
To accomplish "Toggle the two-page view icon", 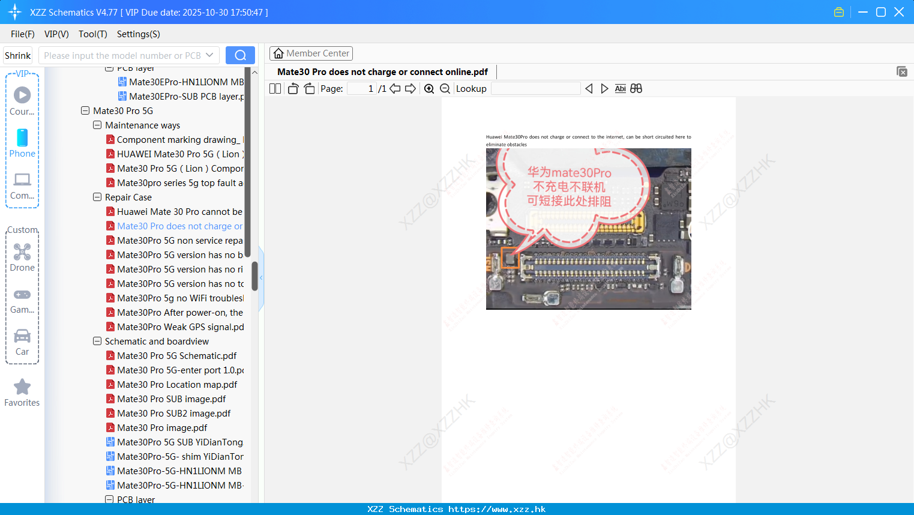I will pos(275,89).
